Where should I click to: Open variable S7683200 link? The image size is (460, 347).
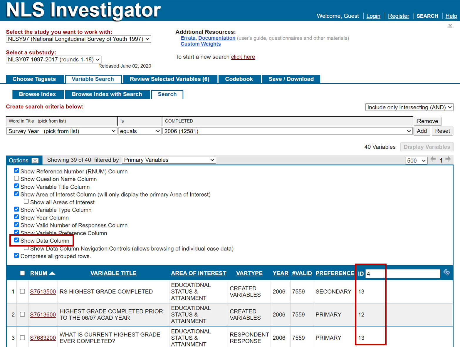pyautogui.click(x=43, y=338)
